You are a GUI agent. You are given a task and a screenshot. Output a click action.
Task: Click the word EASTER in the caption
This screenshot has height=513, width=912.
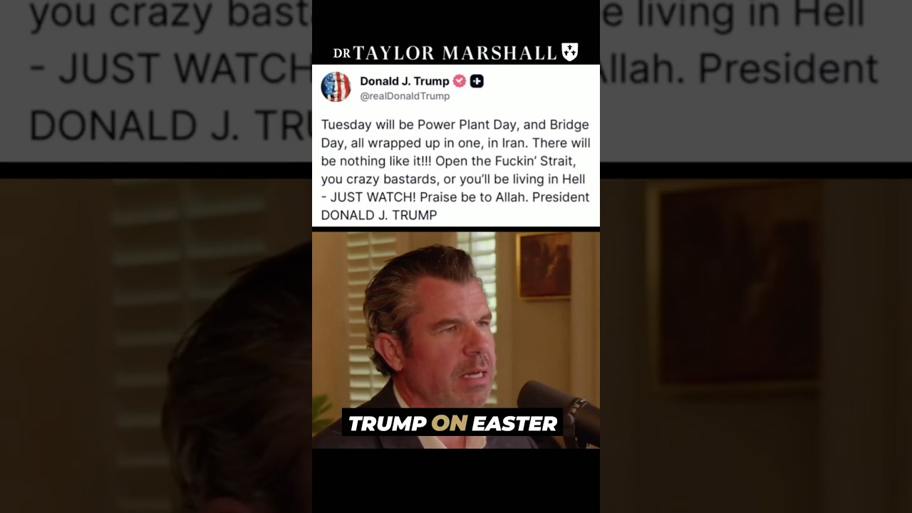click(514, 423)
